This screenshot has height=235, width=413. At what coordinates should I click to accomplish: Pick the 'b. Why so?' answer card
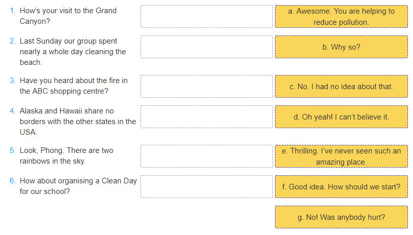(341, 47)
